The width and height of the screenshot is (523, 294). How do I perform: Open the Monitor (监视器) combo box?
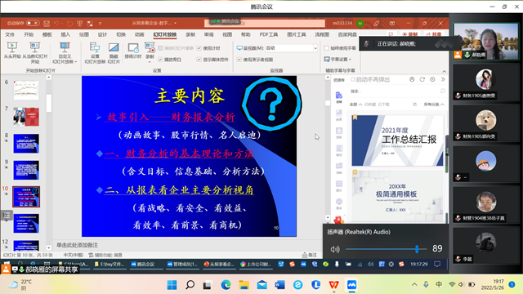292,48
